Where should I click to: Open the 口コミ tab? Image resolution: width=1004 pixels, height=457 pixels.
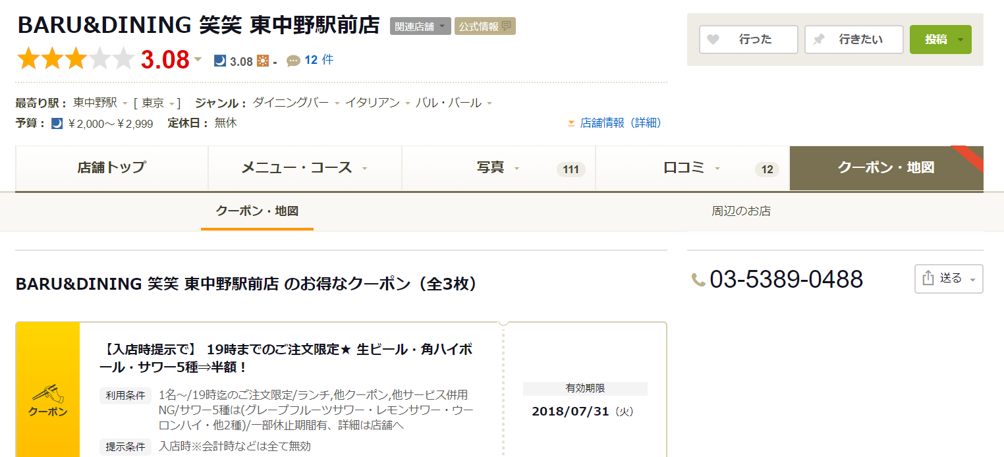(x=692, y=168)
